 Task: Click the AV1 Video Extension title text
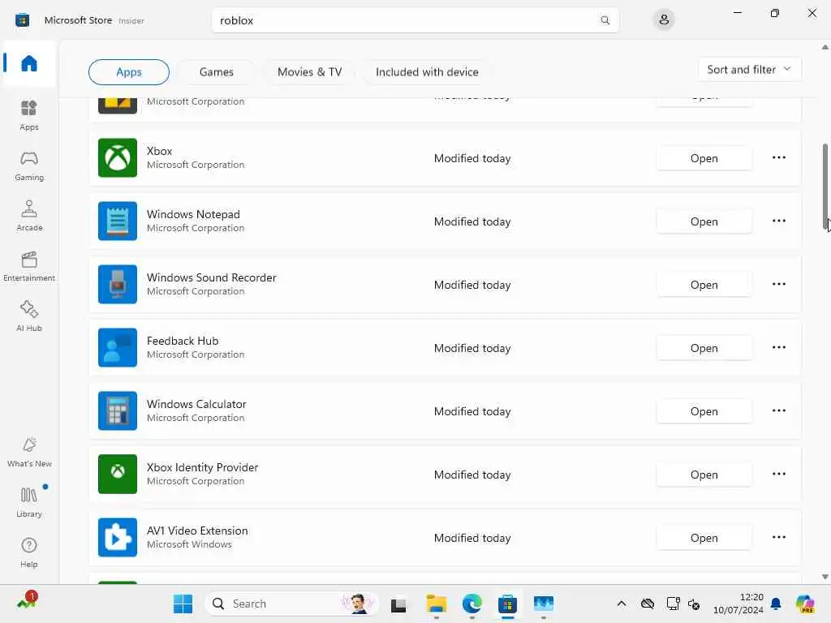click(197, 531)
